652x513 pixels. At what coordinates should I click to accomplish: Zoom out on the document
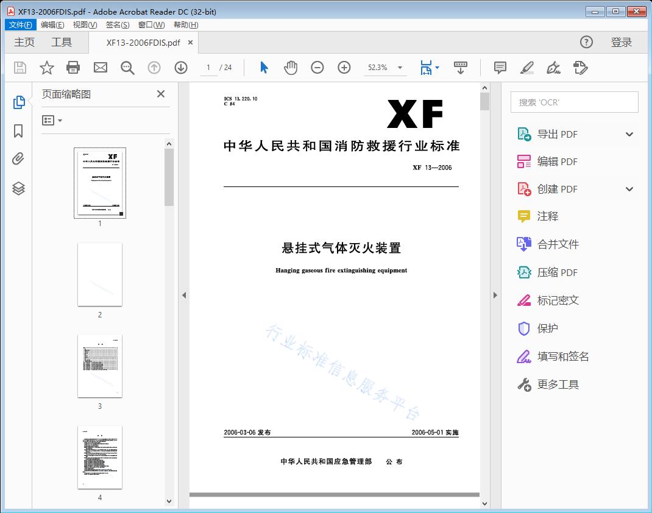click(317, 68)
